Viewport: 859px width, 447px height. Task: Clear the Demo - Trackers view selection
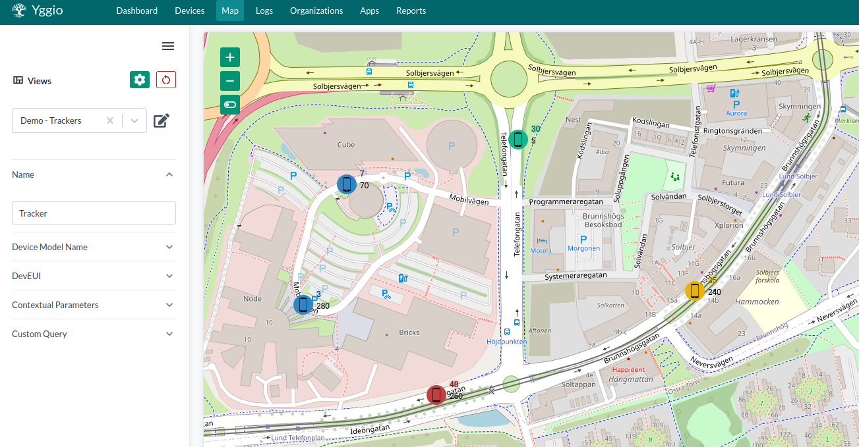point(110,120)
